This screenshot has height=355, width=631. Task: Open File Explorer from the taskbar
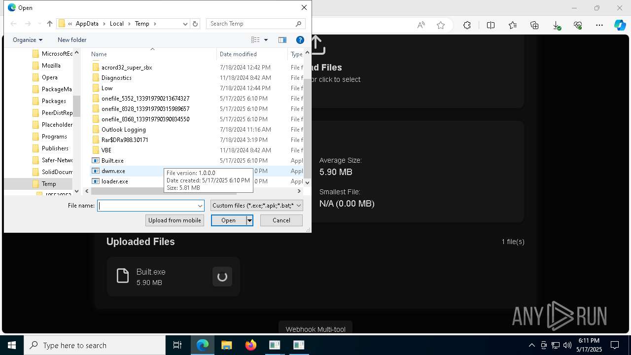pos(226,345)
